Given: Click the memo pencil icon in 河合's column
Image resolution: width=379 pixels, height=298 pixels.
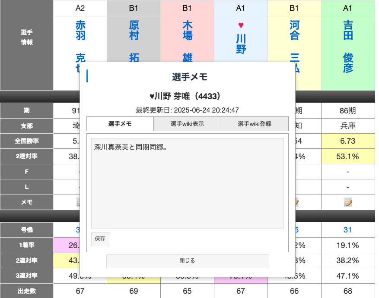Looking at the screenshot, I should pos(296,202).
